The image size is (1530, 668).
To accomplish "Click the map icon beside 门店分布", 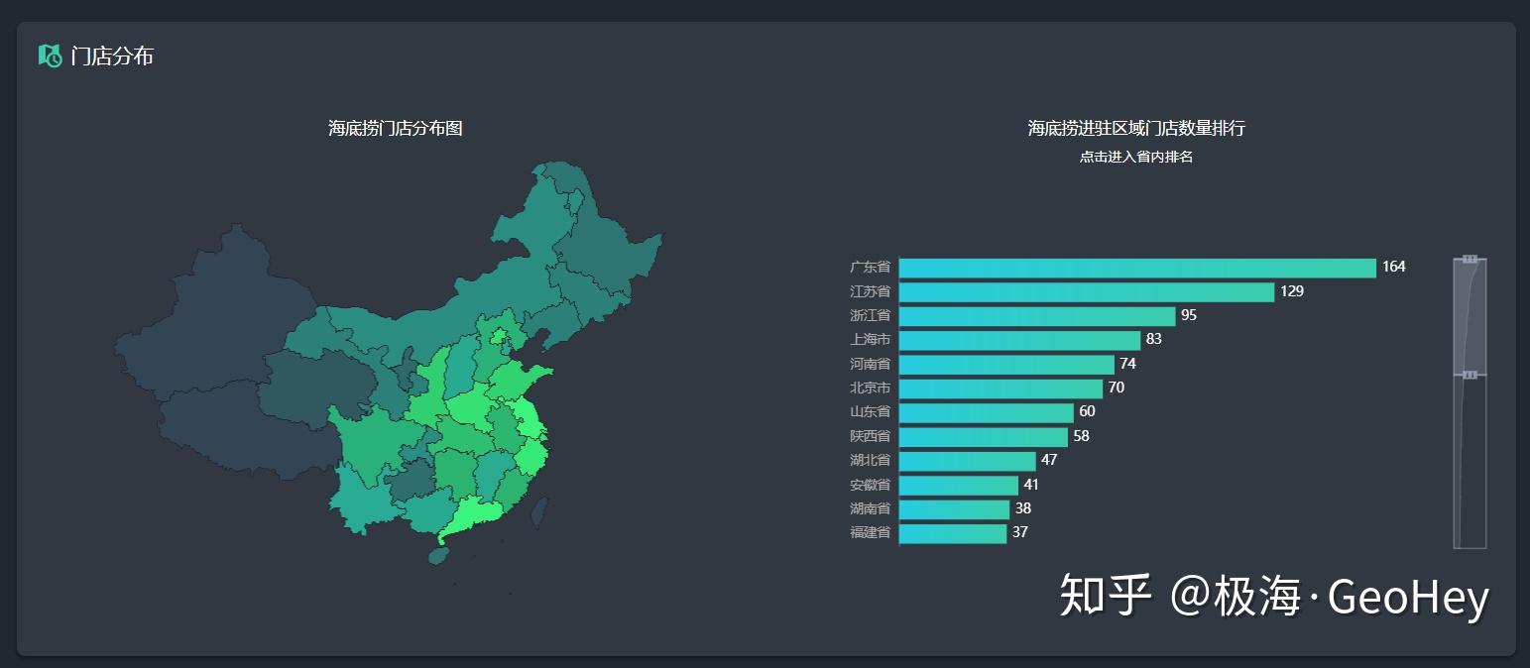I will pyautogui.click(x=50, y=56).
